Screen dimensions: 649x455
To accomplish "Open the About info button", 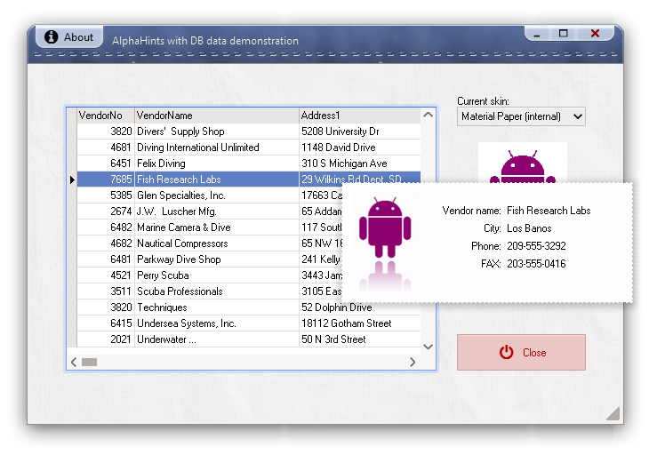I will 69,37.
